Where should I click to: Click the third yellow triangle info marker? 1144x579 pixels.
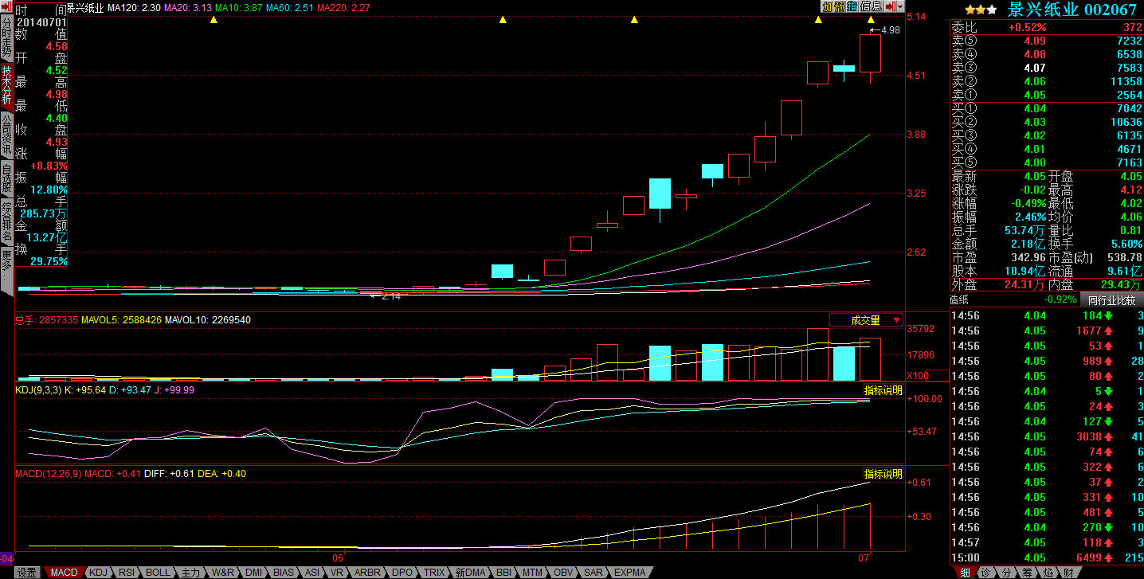click(634, 20)
